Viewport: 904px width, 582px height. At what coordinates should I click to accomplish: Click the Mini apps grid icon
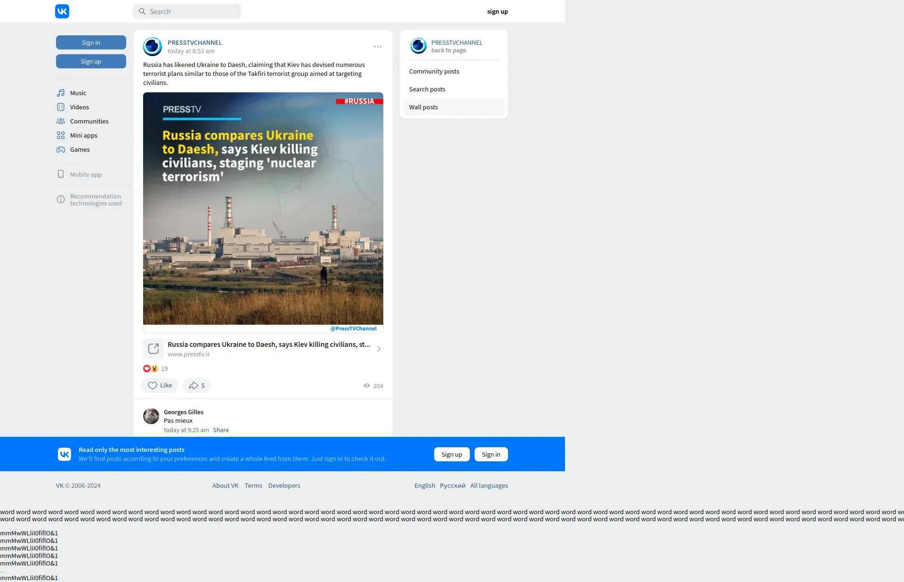[x=61, y=135]
